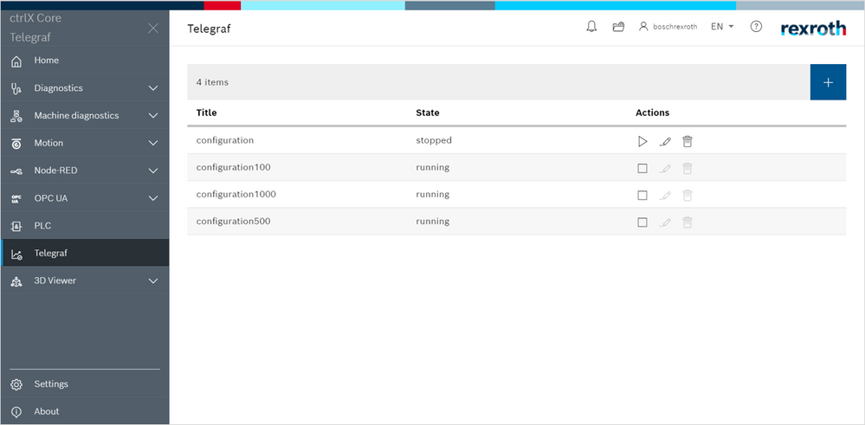The width and height of the screenshot is (865, 425).
Task: Click the disabled edit pencil for configuration500
Action: coord(665,222)
